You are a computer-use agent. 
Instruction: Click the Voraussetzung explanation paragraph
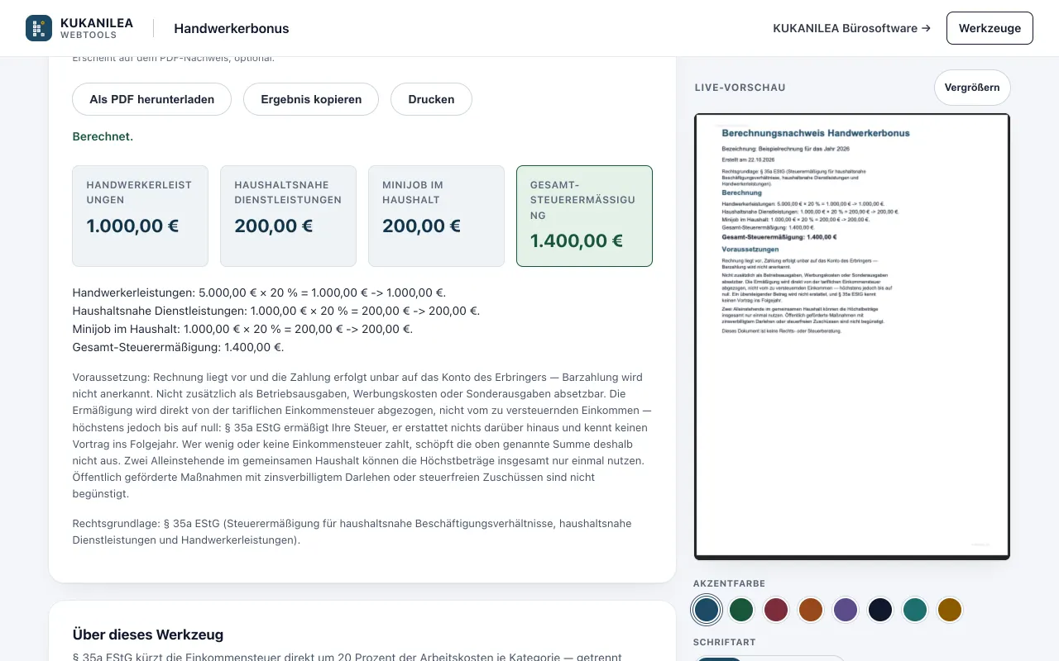click(x=362, y=435)
